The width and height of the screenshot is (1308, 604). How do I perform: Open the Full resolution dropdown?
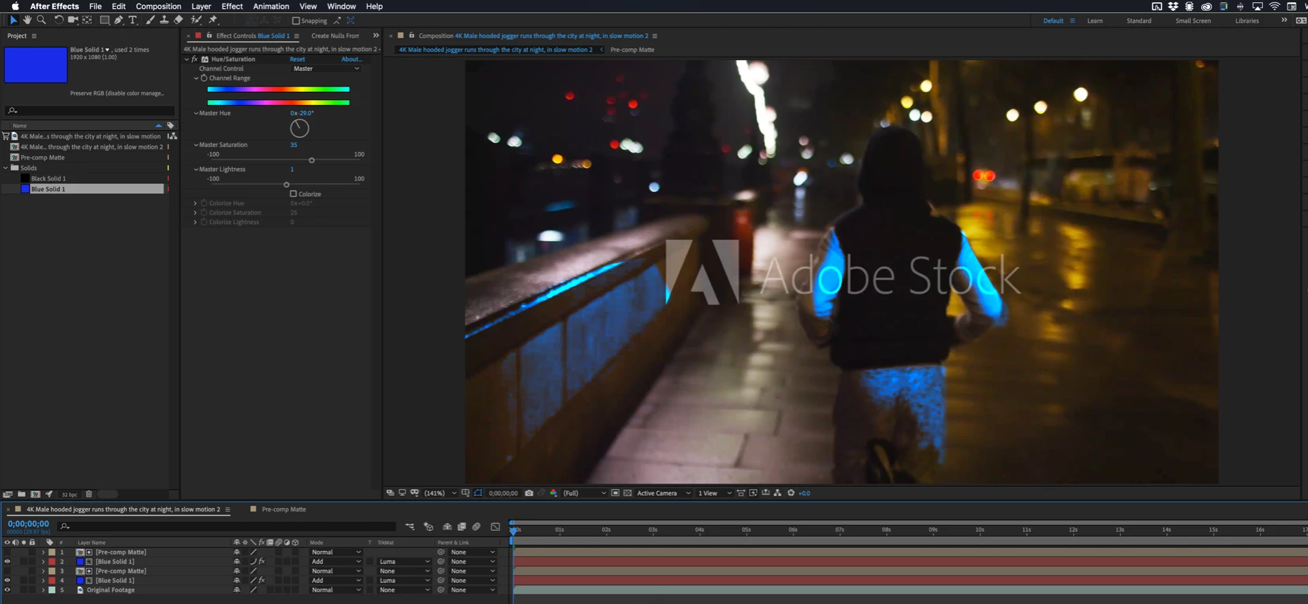point(585,493)
